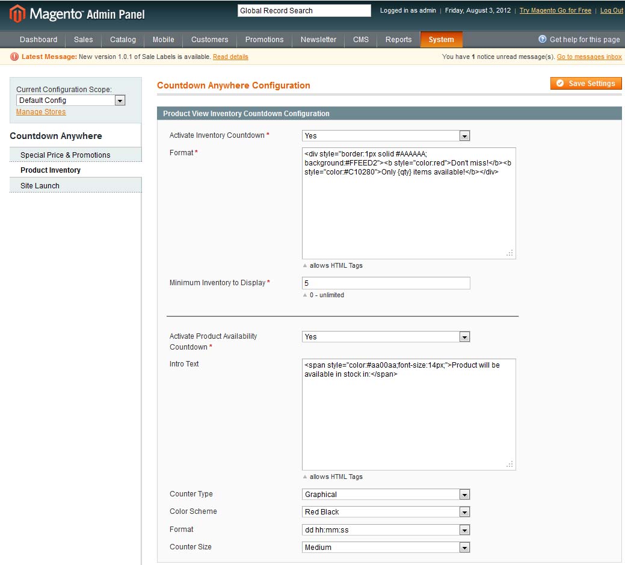
Task: Click the Activate Inventory Countdown label
Action: pos(217,135)
